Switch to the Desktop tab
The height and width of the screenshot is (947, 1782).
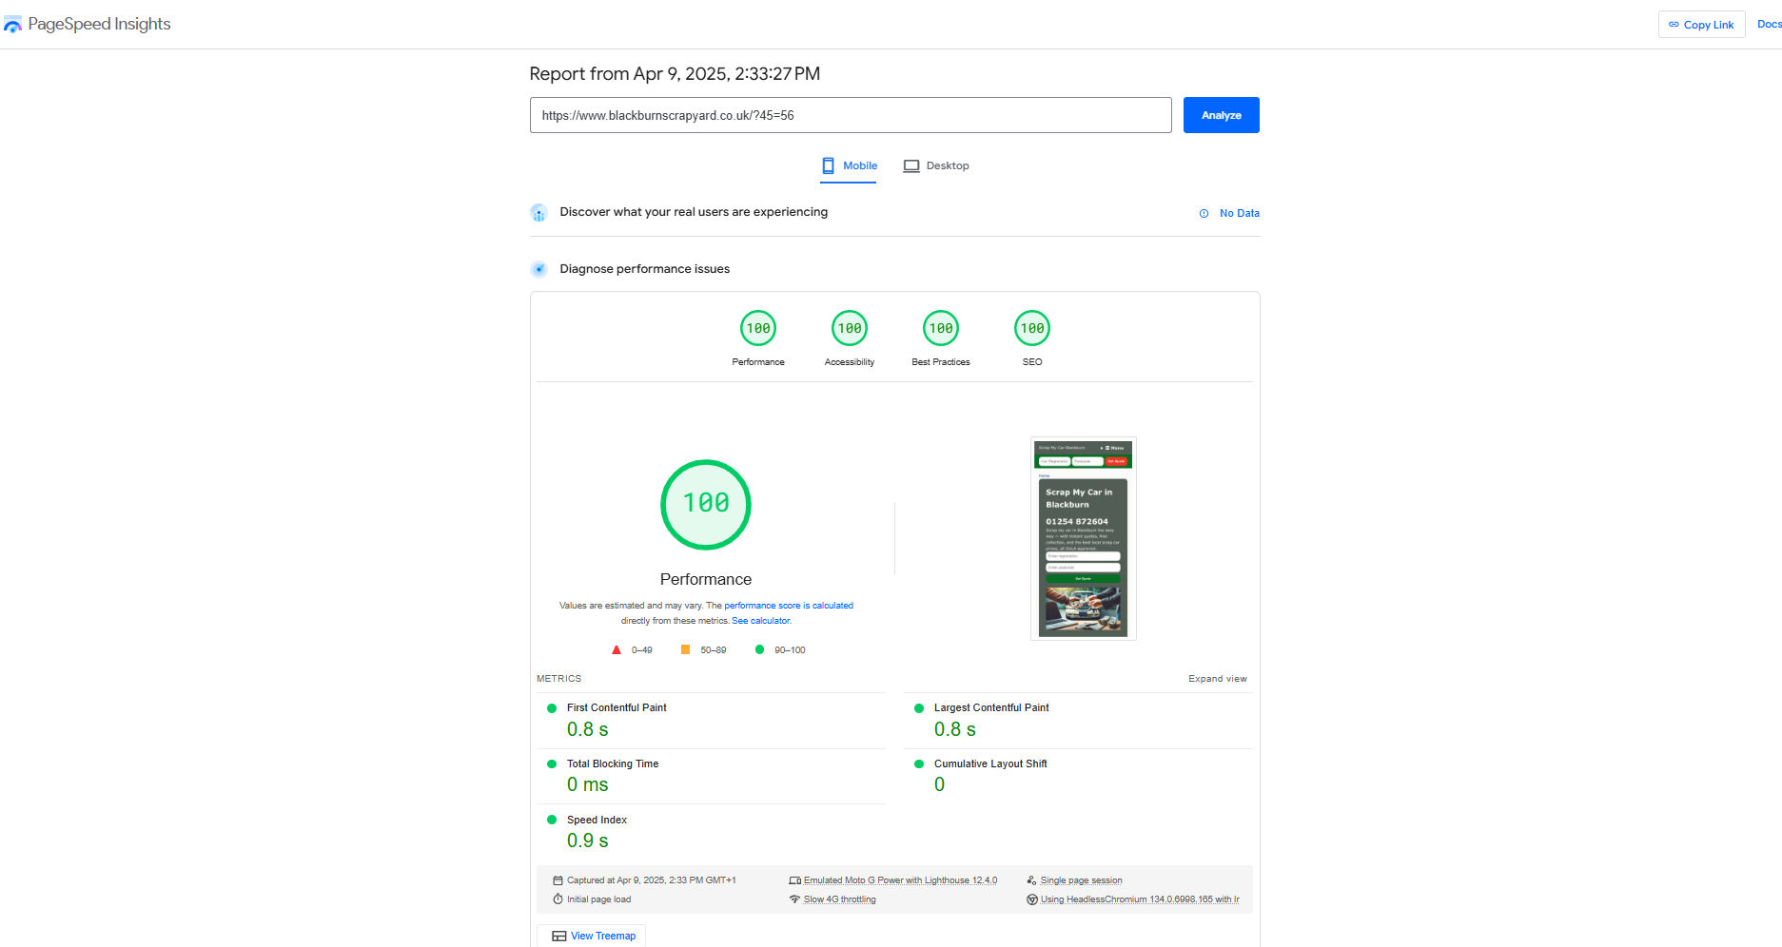[x=936, y=166]
